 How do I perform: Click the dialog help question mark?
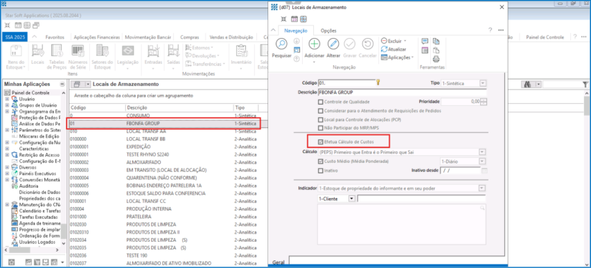coord(490,30)
